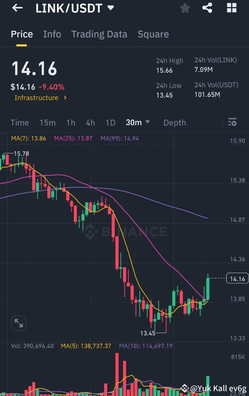249x396 pixels.
Task: Click the fullscreen chart expand icon
Action: (x=18, y=323)
